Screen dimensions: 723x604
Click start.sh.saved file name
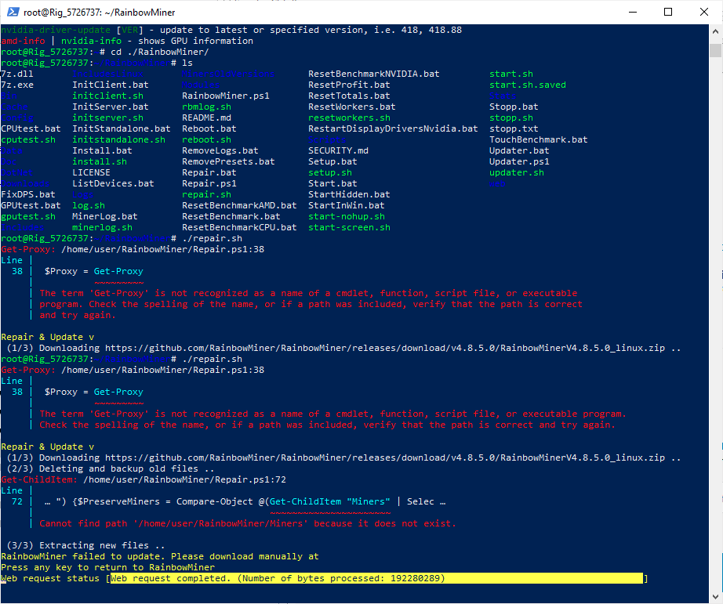[528, 85]
